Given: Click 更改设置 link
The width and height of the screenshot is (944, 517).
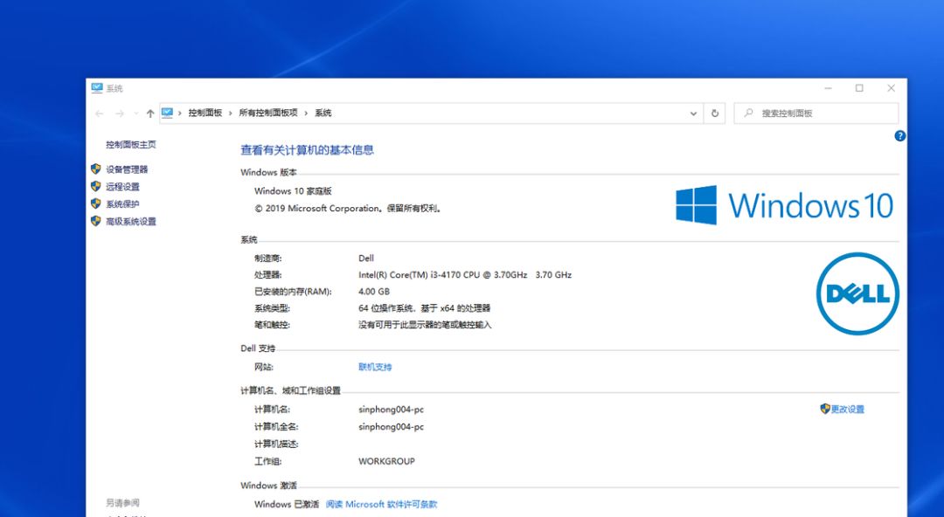Looking at the screenshot, I should click(848, 410).
